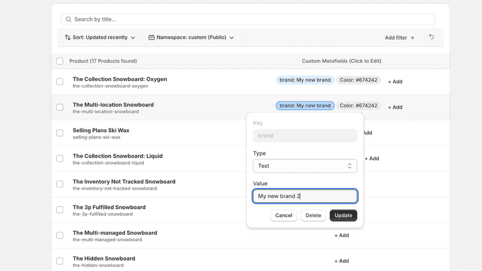Toggle the select-all products checkbox
This screenshot has width=482, height=271.
[60, 61]
